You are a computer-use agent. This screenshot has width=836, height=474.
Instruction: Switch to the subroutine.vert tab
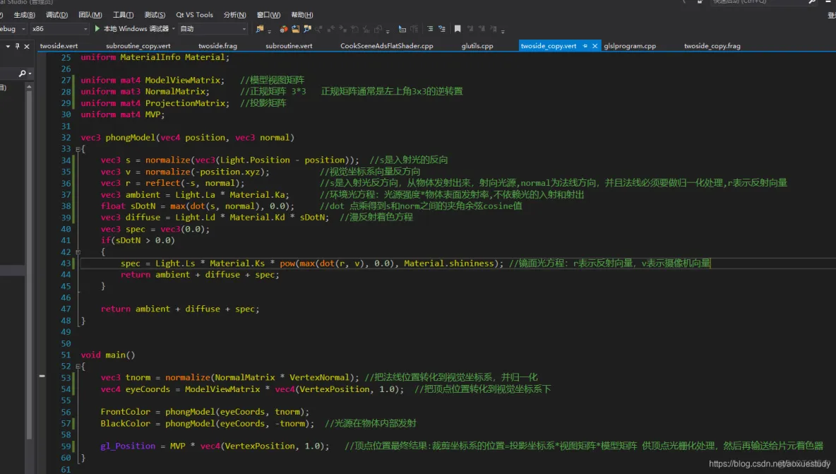point(289,46)
